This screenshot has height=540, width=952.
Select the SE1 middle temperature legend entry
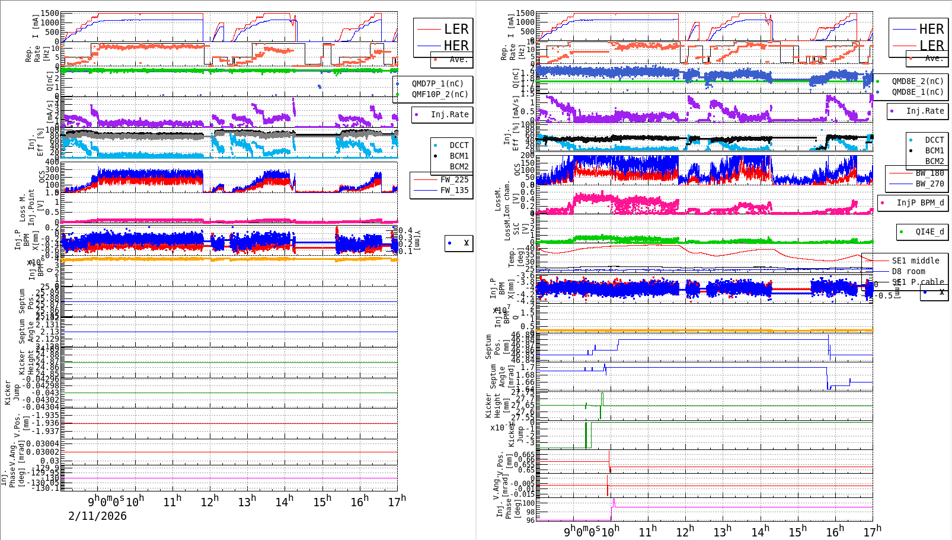point(915,261)
